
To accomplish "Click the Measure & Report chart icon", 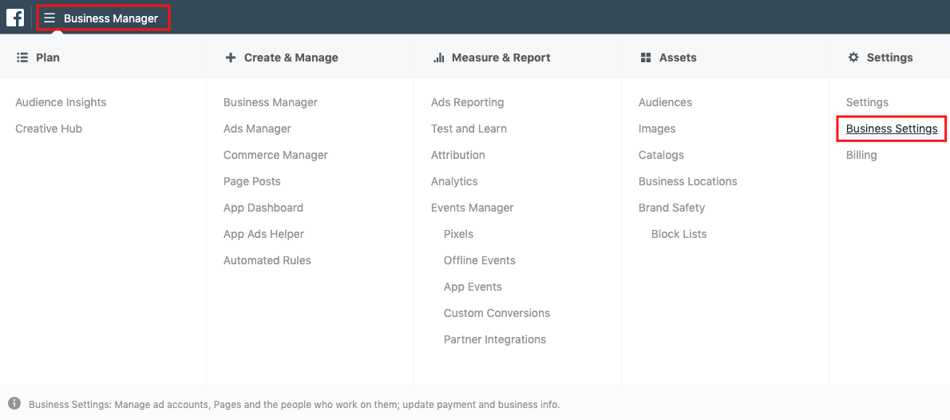I will (x=438, y=57).
